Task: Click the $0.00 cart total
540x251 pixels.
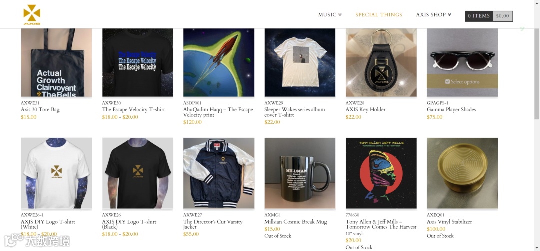Action: coord(503,16)
